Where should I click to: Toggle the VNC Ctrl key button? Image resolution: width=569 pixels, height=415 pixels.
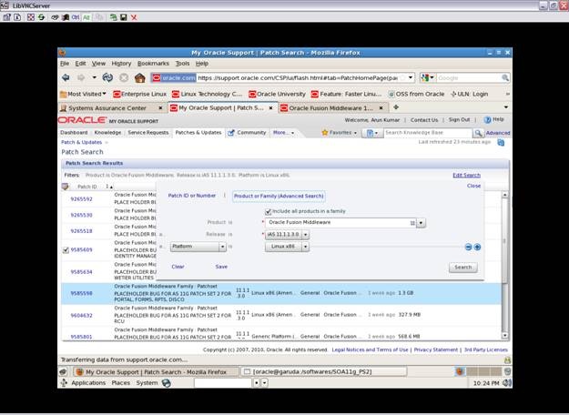point(76,17)
